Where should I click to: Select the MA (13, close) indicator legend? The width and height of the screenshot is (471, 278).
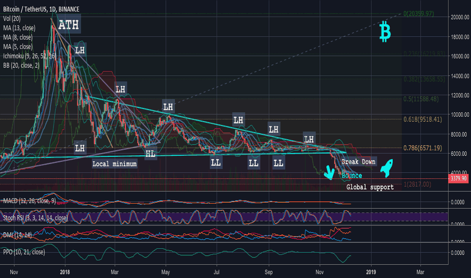[19, 28]
